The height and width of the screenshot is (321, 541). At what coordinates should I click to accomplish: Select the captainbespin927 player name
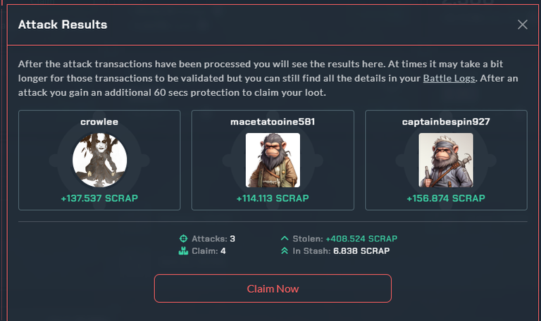tap(446, 122)
